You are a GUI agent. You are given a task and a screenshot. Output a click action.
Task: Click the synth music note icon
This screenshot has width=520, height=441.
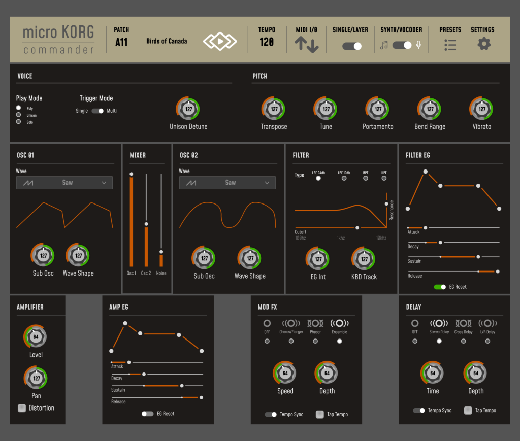click(384, 45)
